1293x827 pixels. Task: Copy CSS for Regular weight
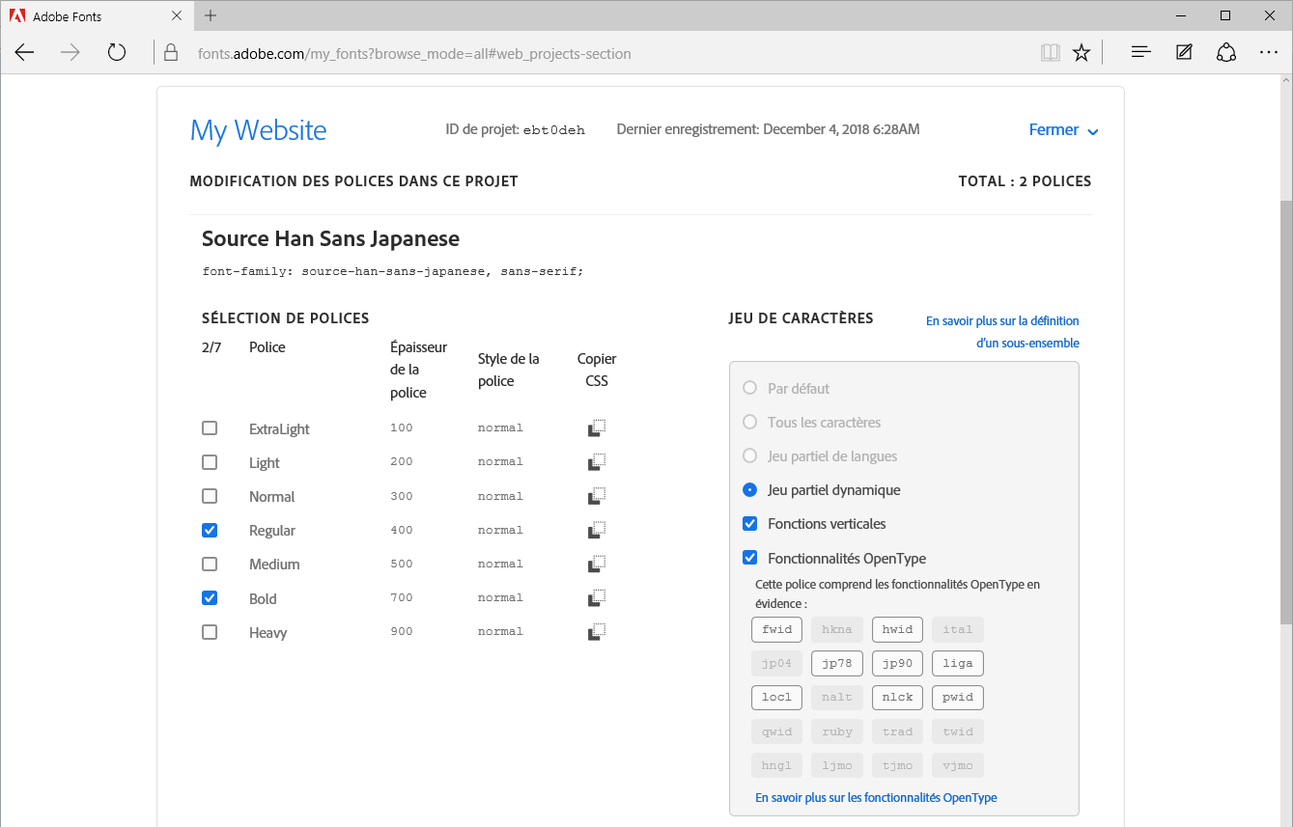[x=597, y=530]
